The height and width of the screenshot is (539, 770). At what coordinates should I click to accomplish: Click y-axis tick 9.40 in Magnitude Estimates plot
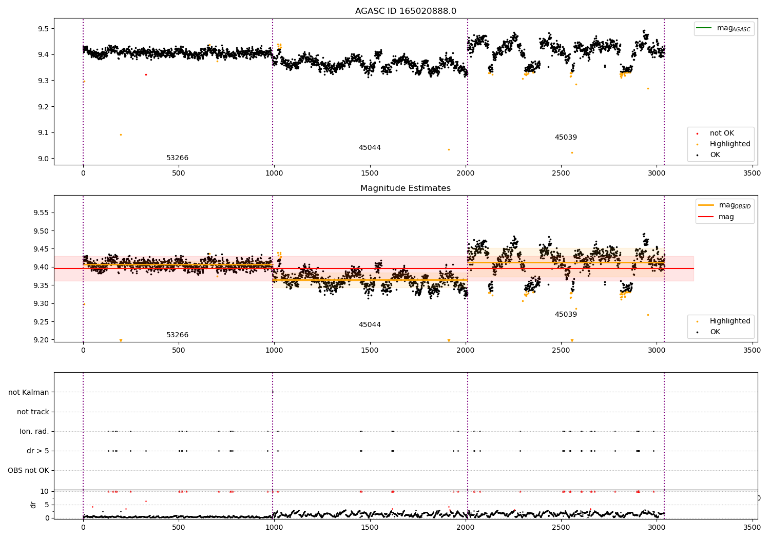pyautogui.click(x=41, y=267)
